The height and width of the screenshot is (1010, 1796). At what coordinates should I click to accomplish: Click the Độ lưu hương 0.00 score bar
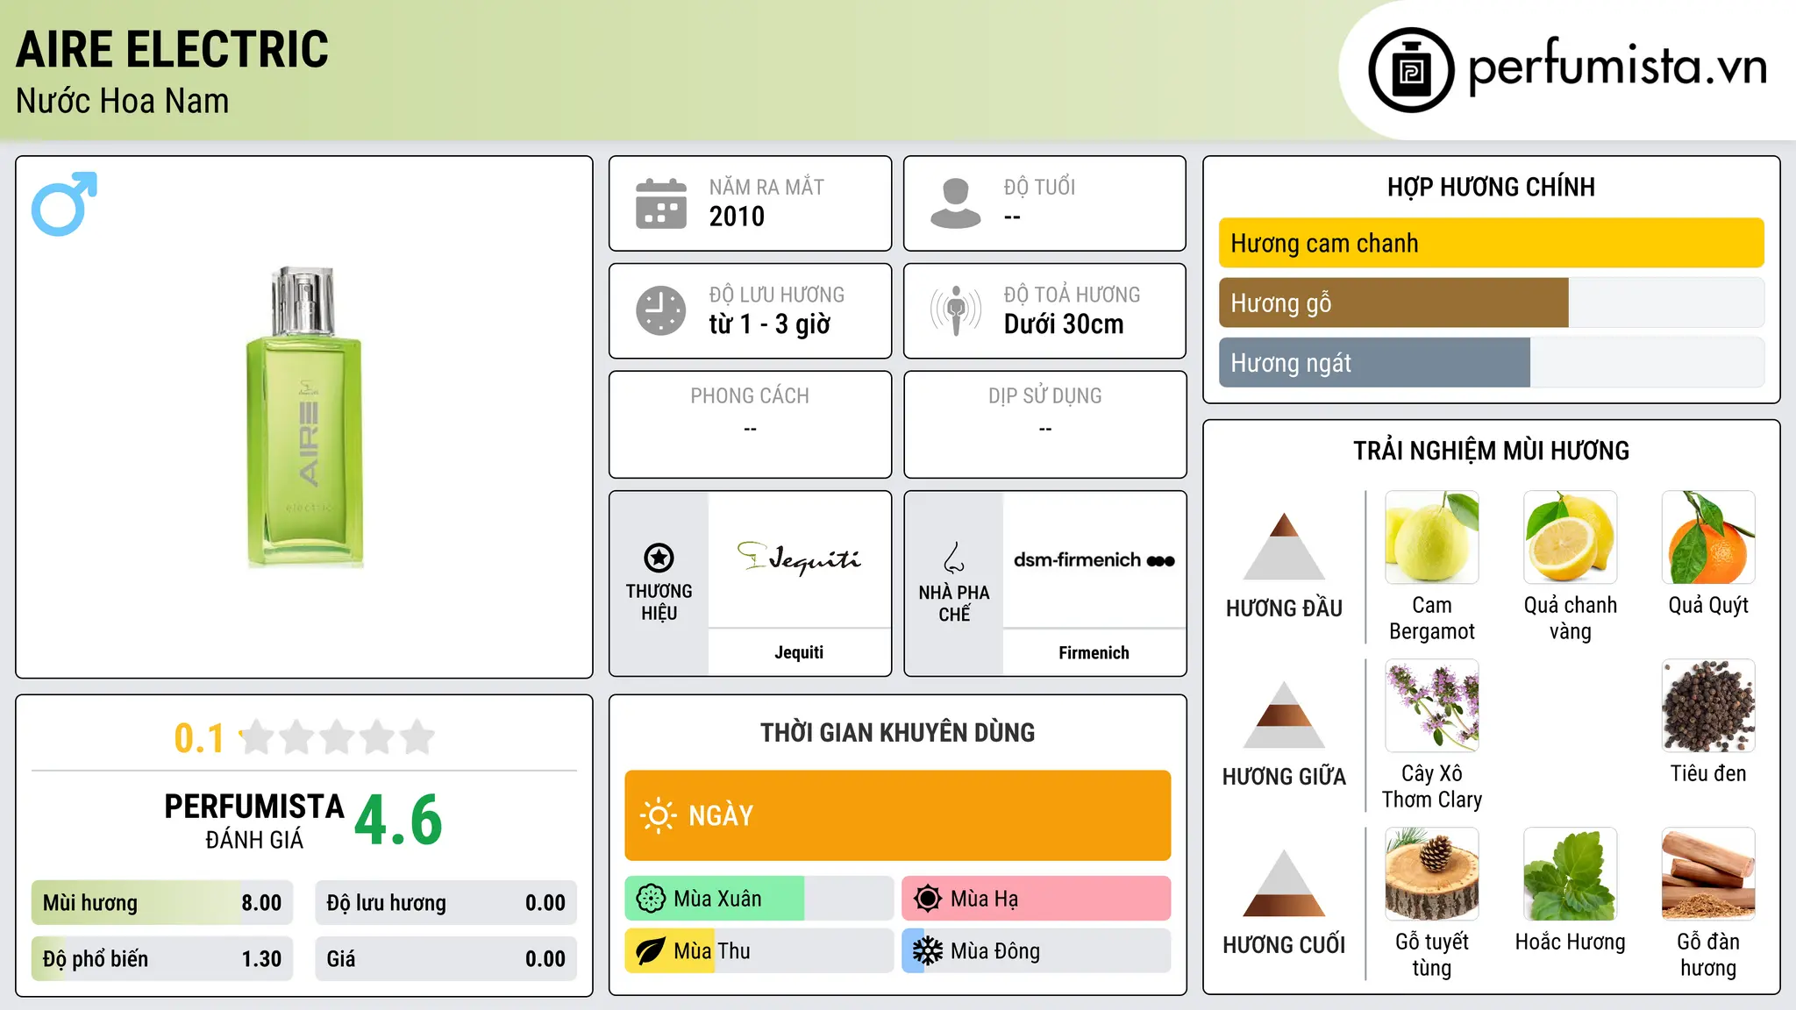[x=446, y=903]
